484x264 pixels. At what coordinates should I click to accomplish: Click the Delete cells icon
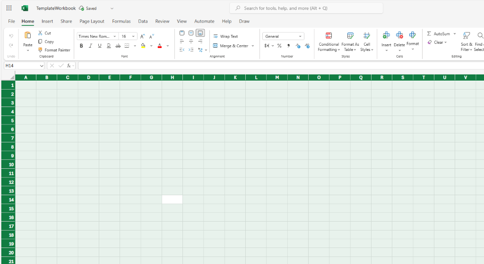(x=399, y=35)
